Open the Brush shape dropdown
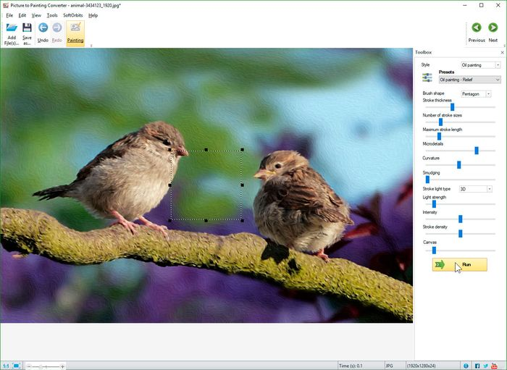Image resolution: width=507 pixels, height=370 pixels. (476, 93)
